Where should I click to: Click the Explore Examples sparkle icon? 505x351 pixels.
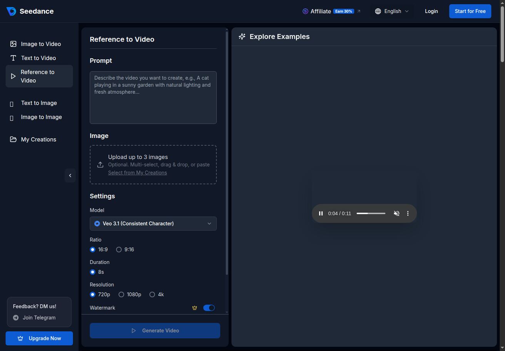point(242,37)
